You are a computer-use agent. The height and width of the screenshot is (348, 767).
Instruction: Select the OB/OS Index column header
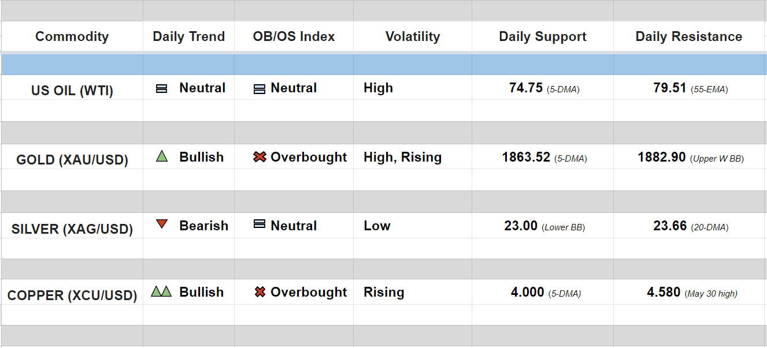pos(294,36)
